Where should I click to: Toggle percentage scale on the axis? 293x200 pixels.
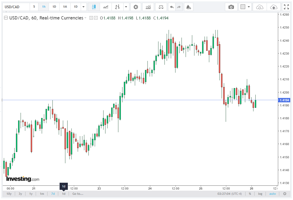tap(250, 194)
